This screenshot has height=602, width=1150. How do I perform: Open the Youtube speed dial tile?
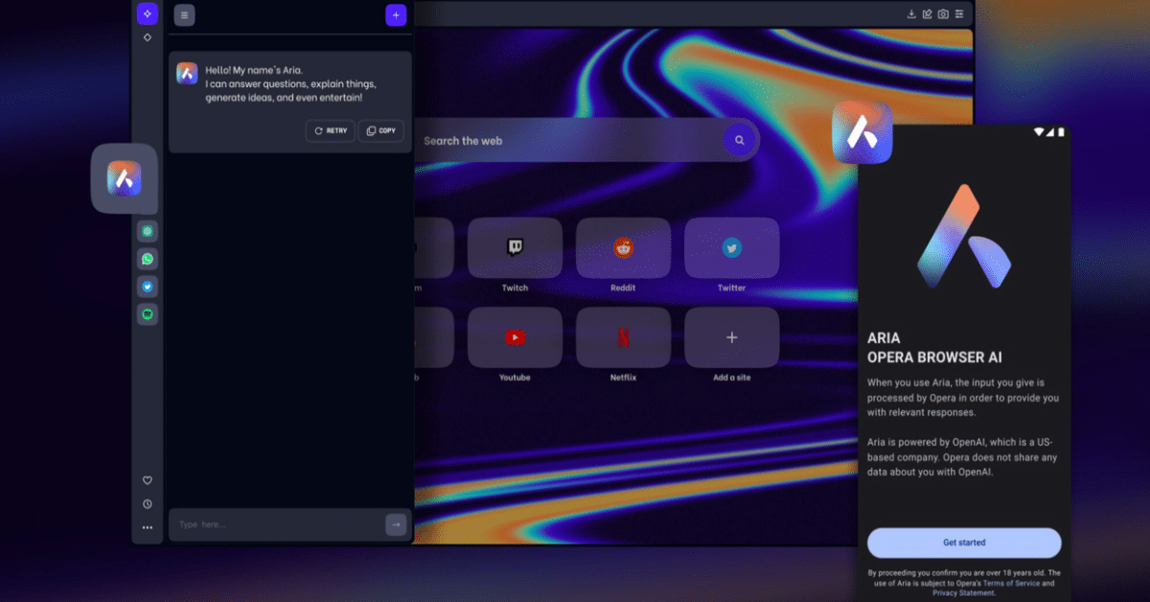tap(515, 337)
